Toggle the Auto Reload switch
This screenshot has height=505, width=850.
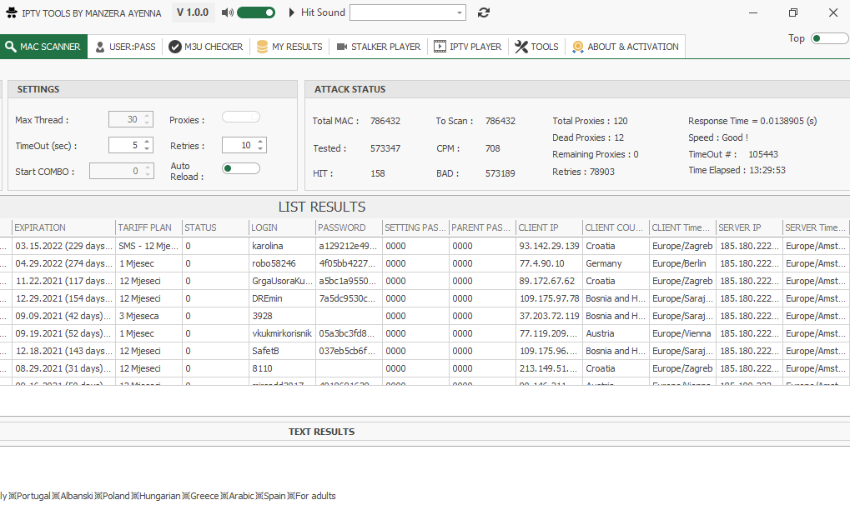[241, 168]
